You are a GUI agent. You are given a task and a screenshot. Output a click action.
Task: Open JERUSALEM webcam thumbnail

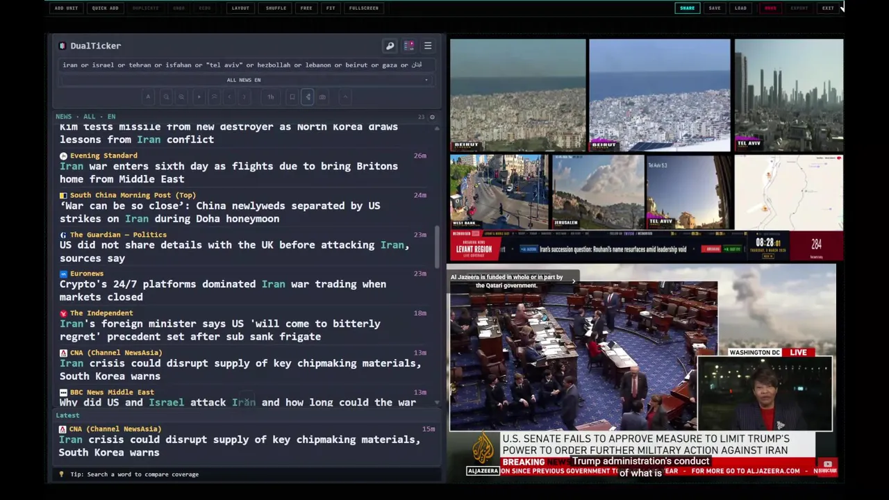(597, 192)
